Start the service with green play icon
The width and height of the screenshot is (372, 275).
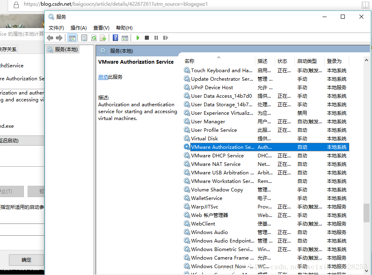click(x=138, y=38)
